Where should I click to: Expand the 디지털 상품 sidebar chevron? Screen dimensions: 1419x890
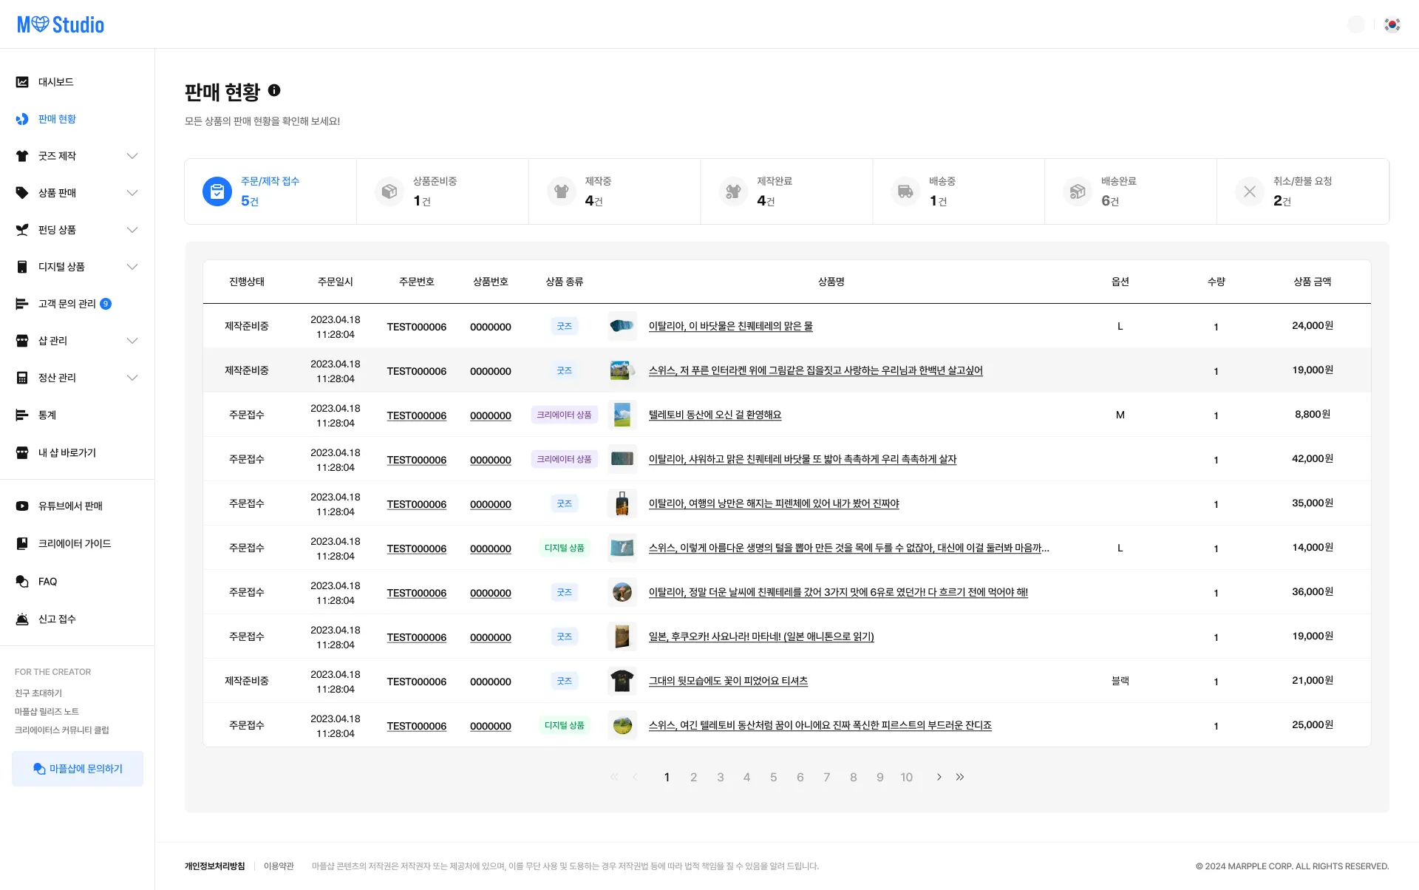(x=132, y=267)
